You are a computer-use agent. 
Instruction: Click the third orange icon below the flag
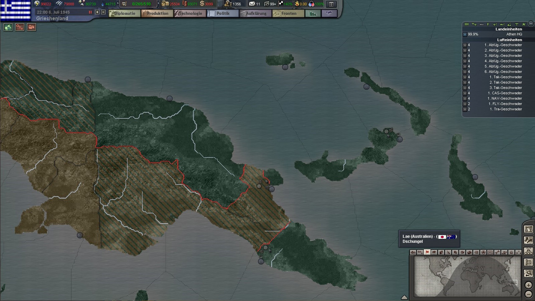coord(31,27)
